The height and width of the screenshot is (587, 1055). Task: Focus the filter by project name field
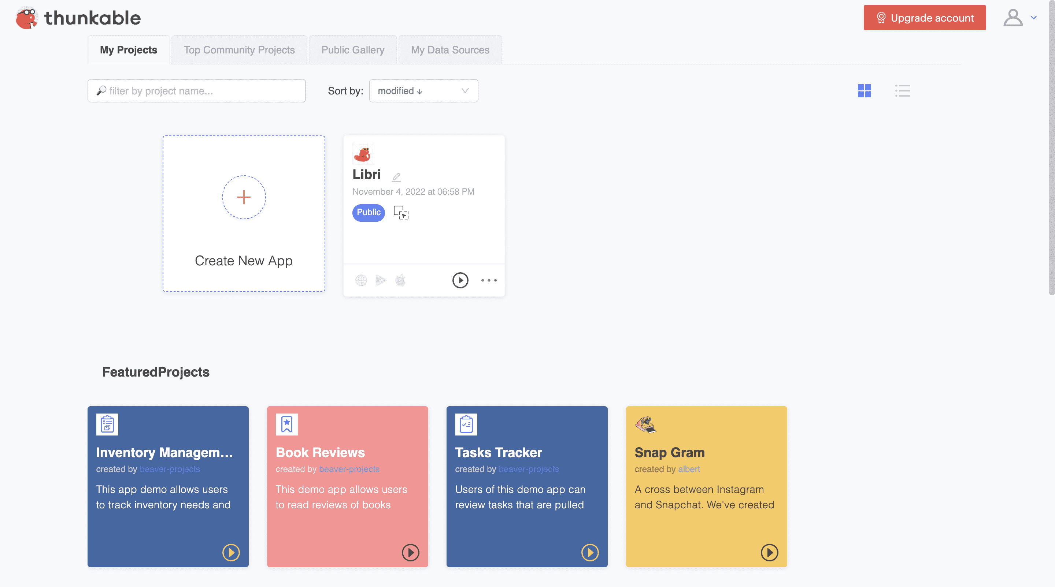(x=197, y=91)
